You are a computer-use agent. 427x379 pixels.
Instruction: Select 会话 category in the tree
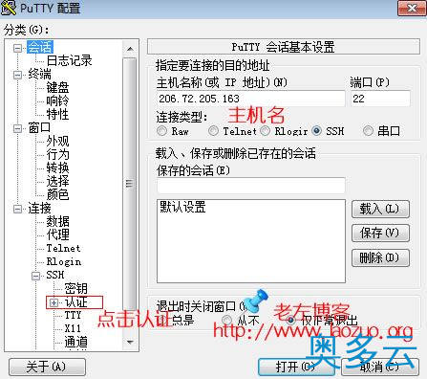tap(40, 47)
